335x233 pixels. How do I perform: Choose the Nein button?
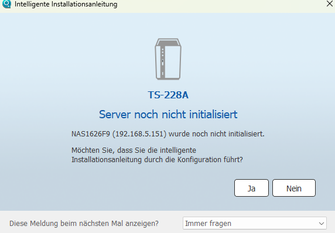click(294, 188)
